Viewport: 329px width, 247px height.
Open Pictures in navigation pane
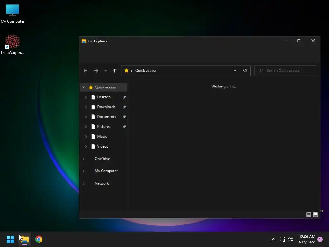tap(104, 127)
